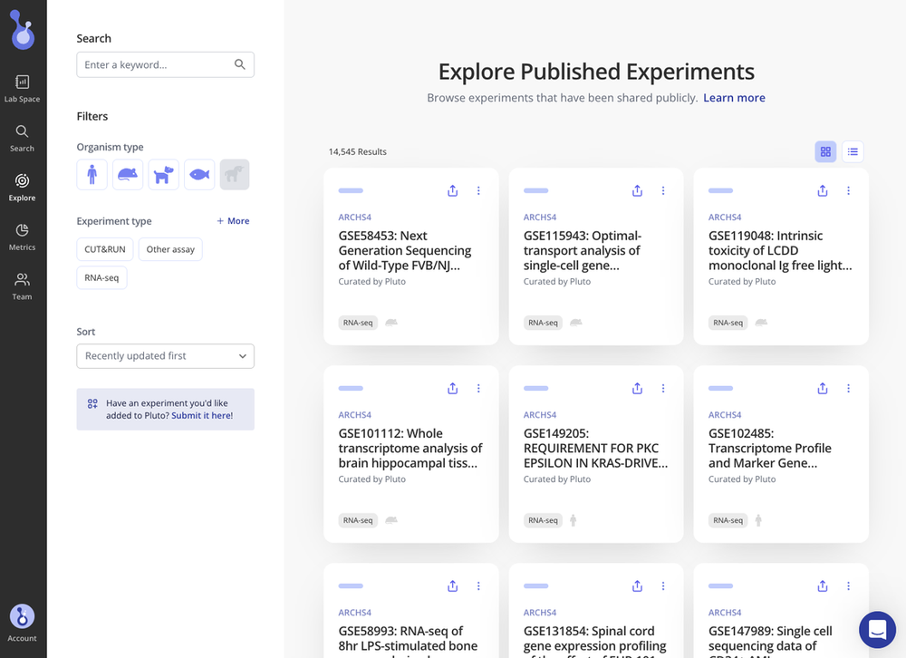The image size is (906, 658).
Task: Filter by mouse organism type
Action: 128,175
